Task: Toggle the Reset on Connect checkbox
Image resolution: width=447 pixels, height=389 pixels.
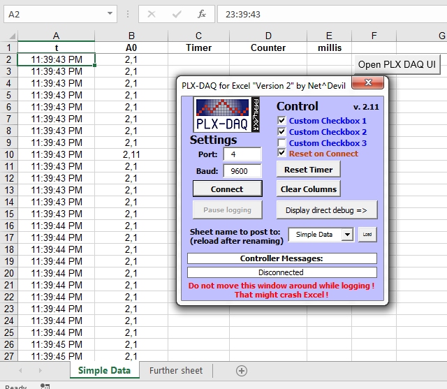Action: [x=281, y=153]
